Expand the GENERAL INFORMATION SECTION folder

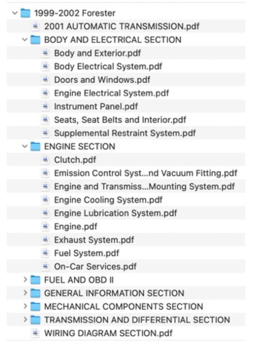point(25,293)
